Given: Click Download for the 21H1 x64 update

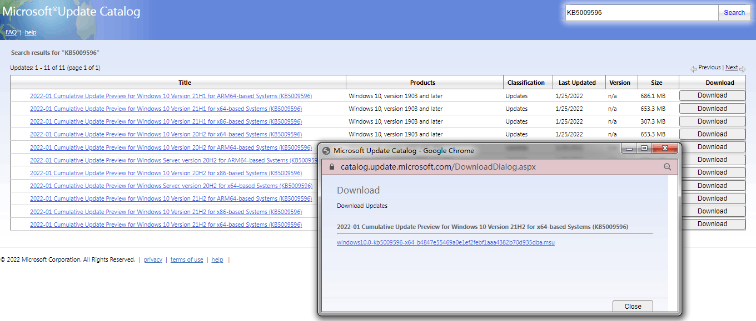Looking at the screenshot, I should pyautogui.click(x=712, y=108).
